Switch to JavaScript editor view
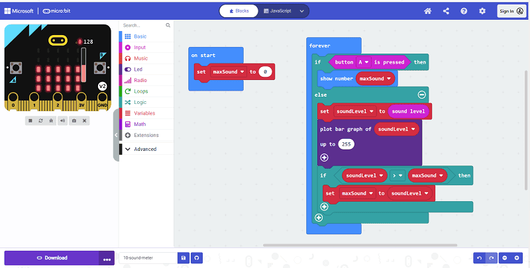The height and width of the screenshot is (268, 530). 277,11
